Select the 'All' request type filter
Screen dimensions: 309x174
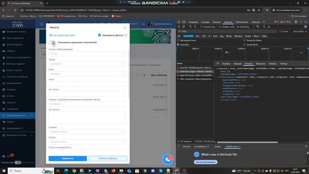coord(179,36)
